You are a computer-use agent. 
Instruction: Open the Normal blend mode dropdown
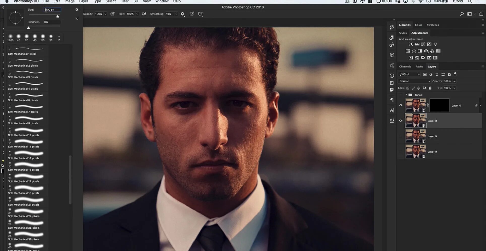point(414,81)
